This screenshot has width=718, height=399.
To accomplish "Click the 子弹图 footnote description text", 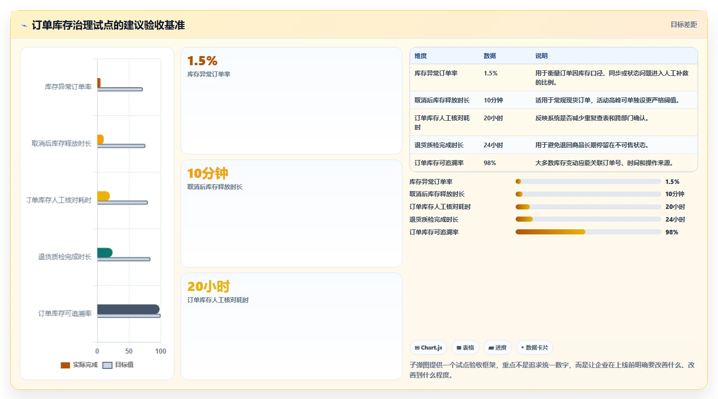I will (552, 370).
